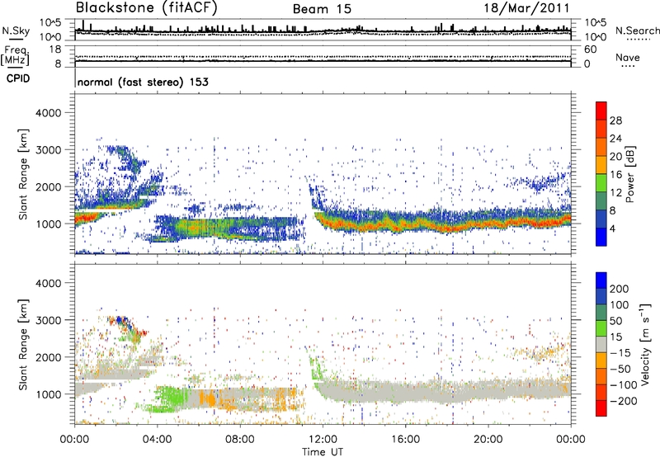This screenshot has width=660, height=457.
Task: Select the 20 label on Power scale
Action: pyautogui.click(x=615, y=157)
